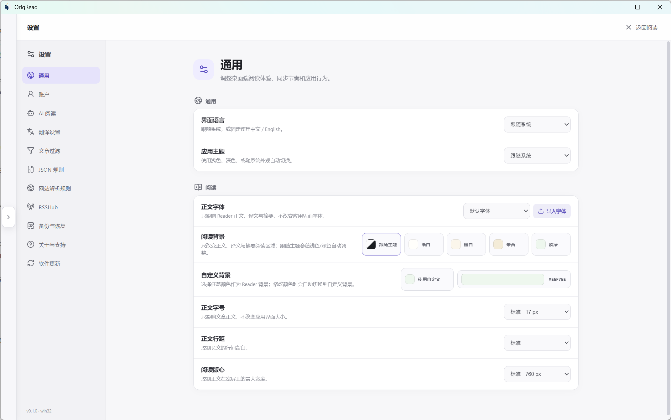Click the globe icon for 网站解析规则

(31, 188)
